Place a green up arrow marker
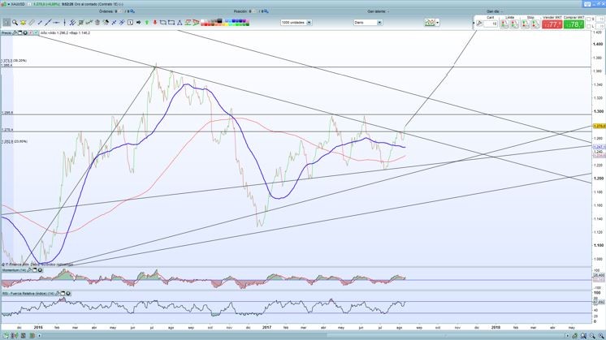The width and height of the screenshot is (606, 340). (x=147, y=23)
